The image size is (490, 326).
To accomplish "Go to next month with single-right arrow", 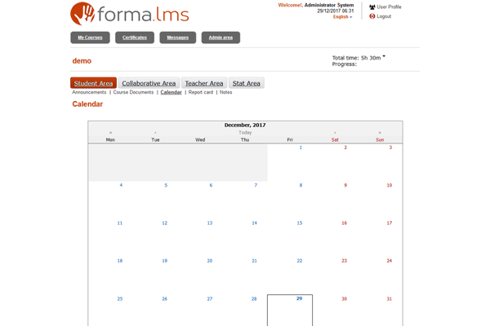I will tap(335, 133).
